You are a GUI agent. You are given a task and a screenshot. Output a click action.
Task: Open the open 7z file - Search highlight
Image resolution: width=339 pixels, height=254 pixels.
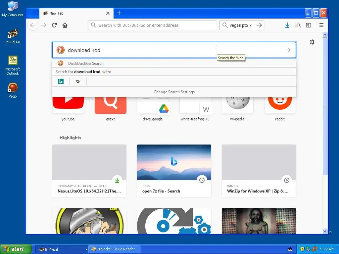pos(174,171)
